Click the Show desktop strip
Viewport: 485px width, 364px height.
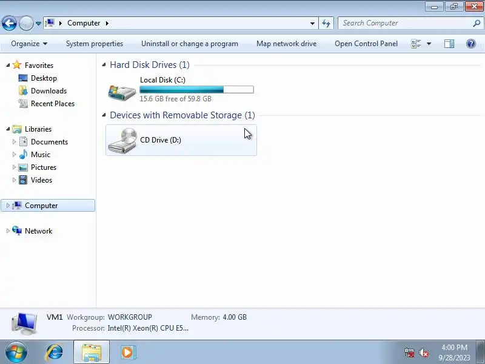click(x=481, y=352)
